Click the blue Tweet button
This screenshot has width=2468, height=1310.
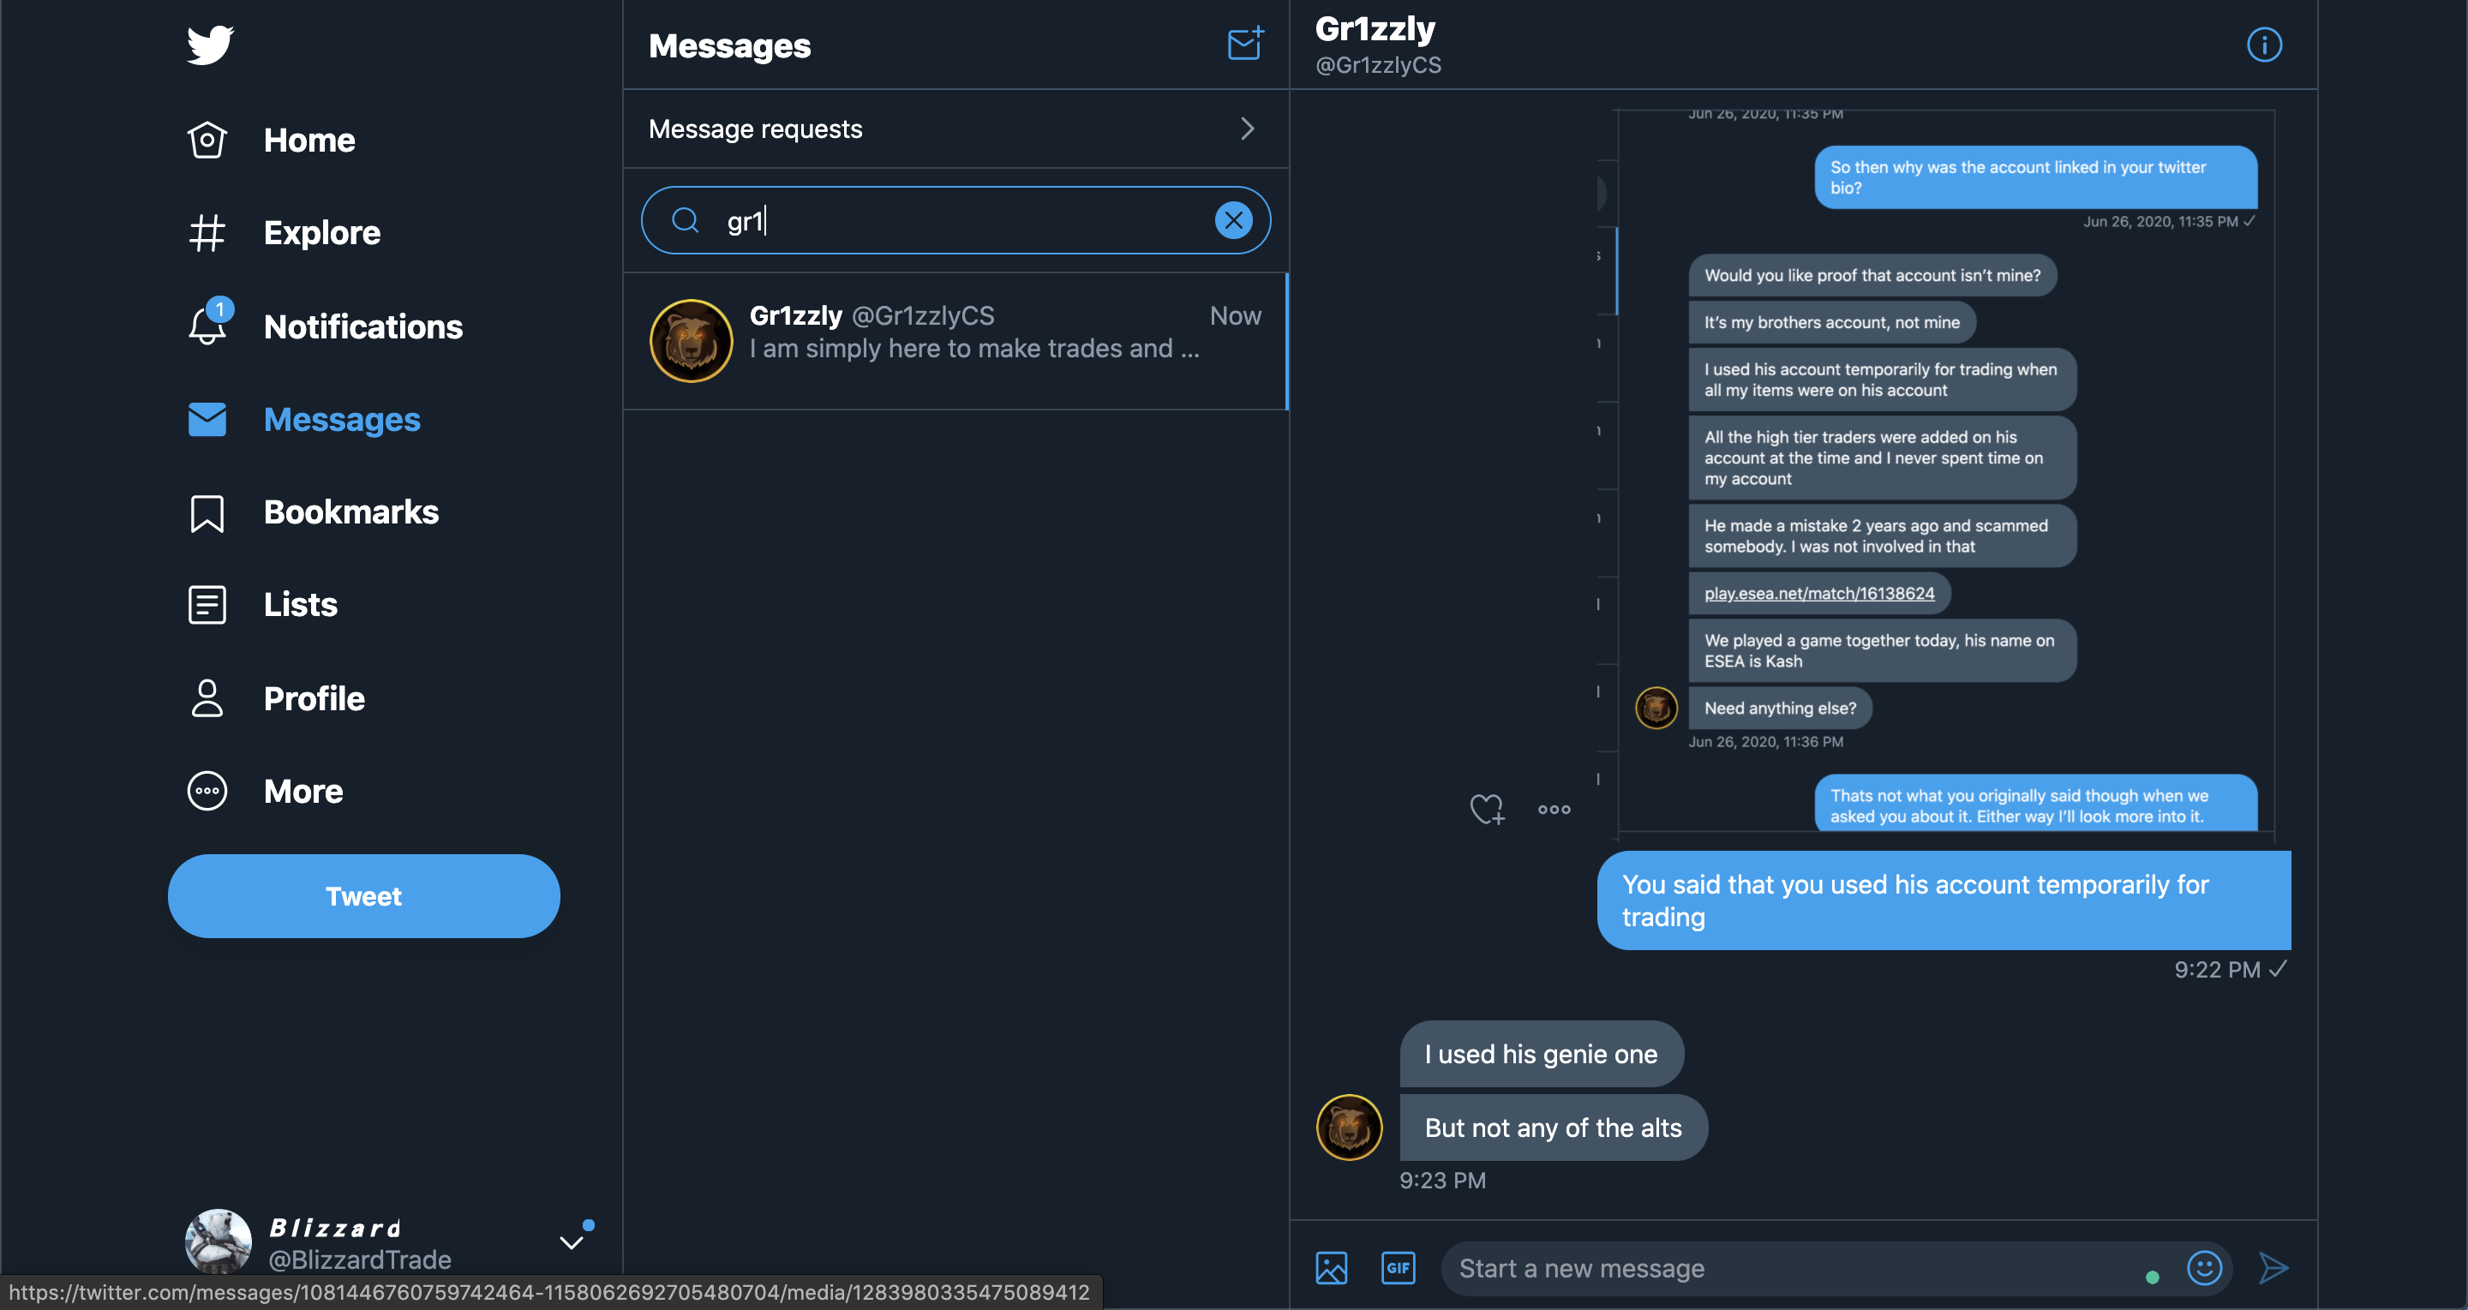pyautogui.click(x=363, y=895)
